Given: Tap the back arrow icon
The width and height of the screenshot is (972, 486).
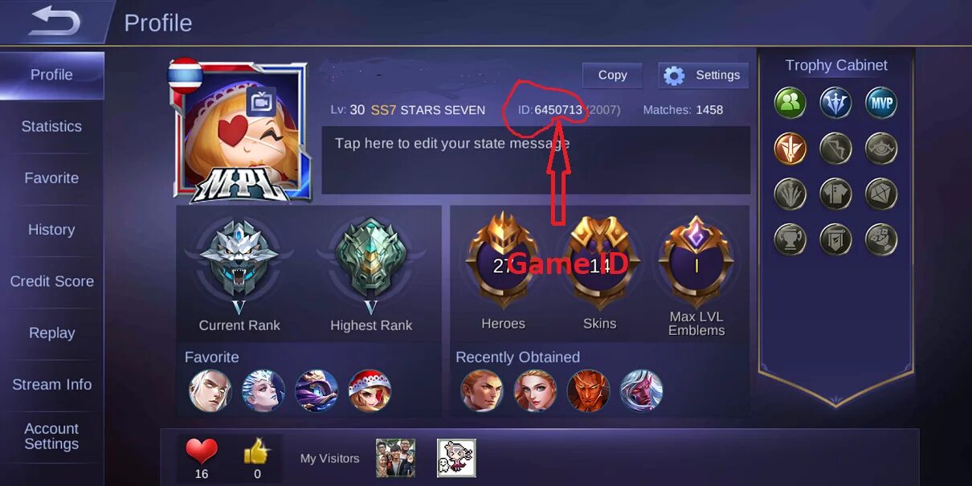Looking at the screenshot, I should [x=55, y=21].
